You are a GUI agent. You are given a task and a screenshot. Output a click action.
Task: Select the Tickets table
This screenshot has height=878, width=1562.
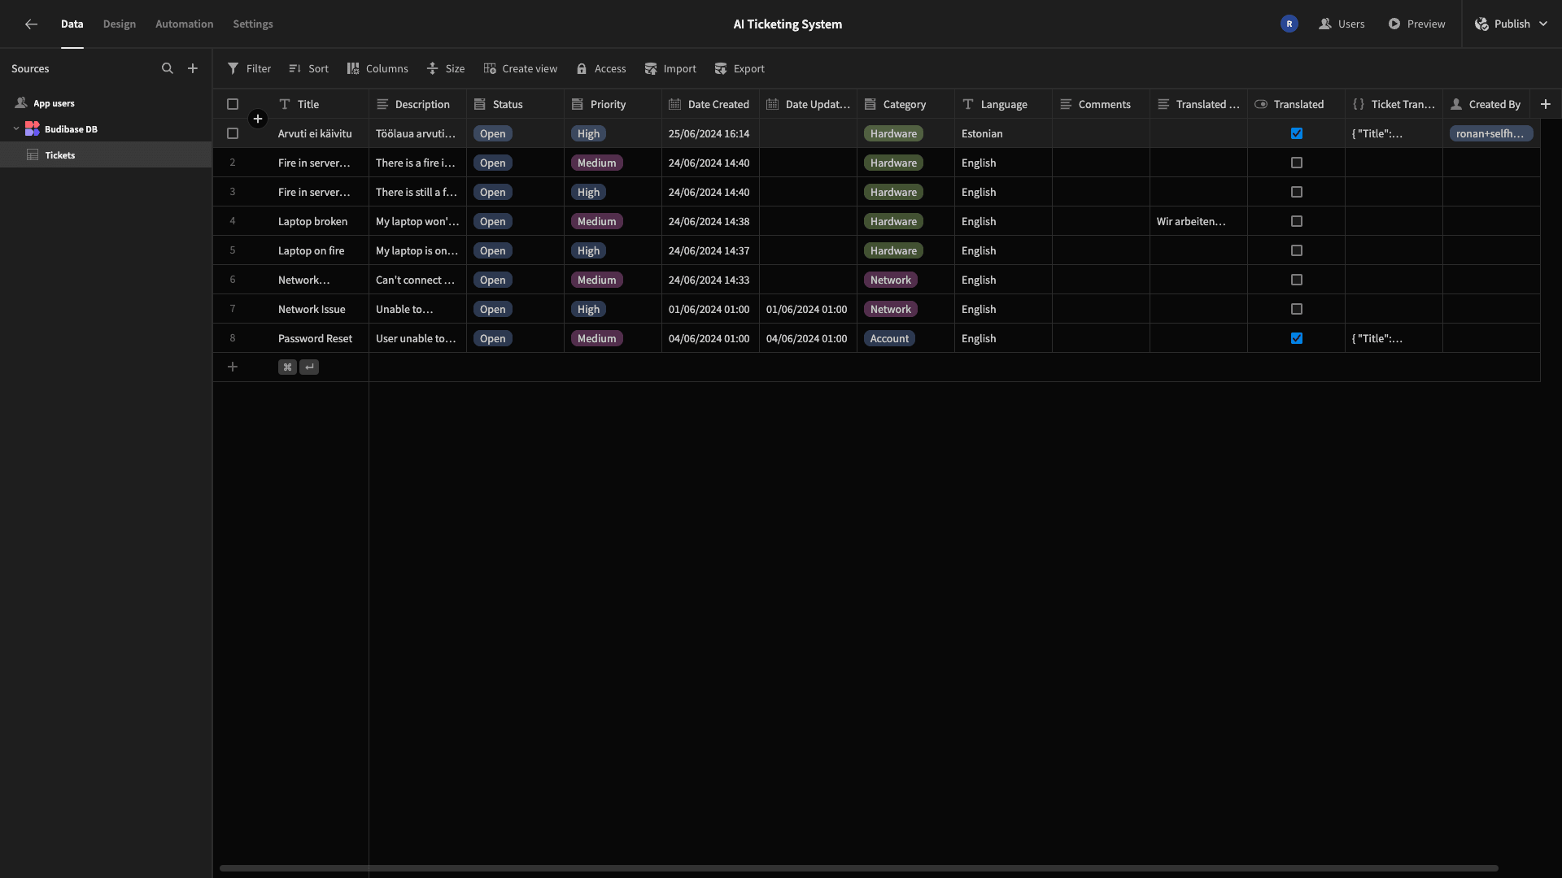tap(106, 155)
